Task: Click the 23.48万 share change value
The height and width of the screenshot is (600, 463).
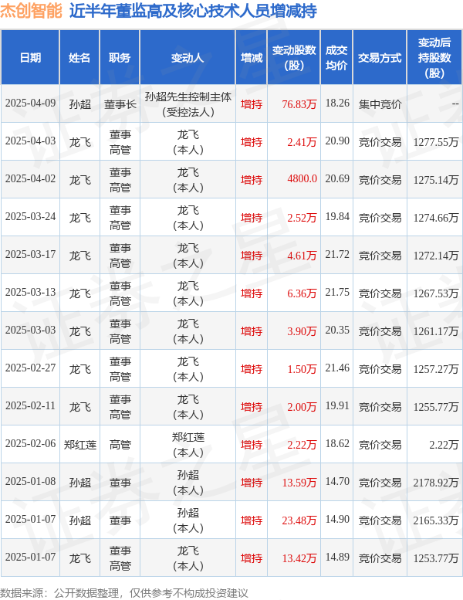Action: [x=299, y=520]
